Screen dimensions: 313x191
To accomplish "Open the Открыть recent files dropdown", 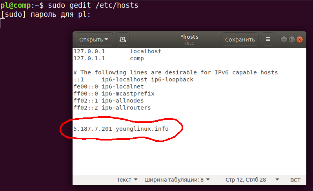I will point(94,40).
